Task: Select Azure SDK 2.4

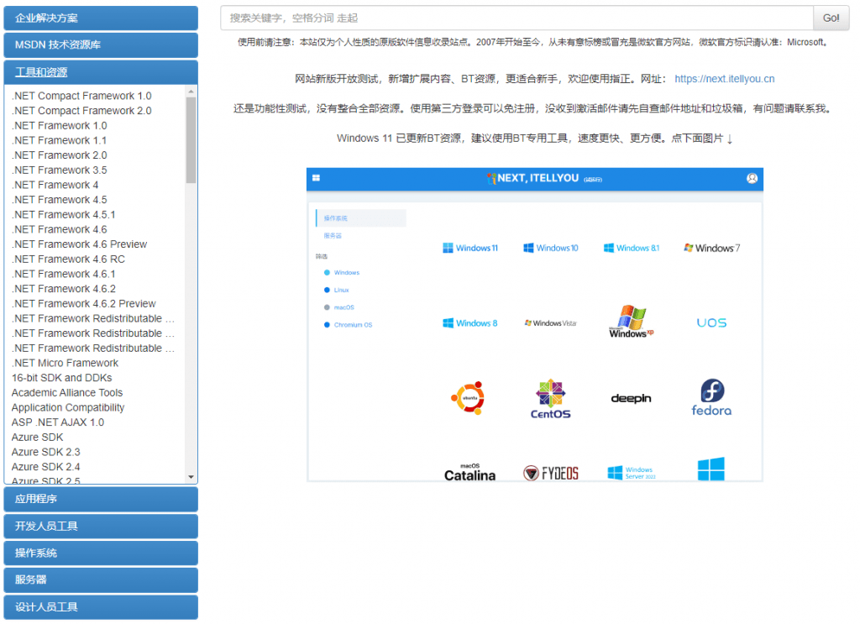Action: click(x=45, y=467)
